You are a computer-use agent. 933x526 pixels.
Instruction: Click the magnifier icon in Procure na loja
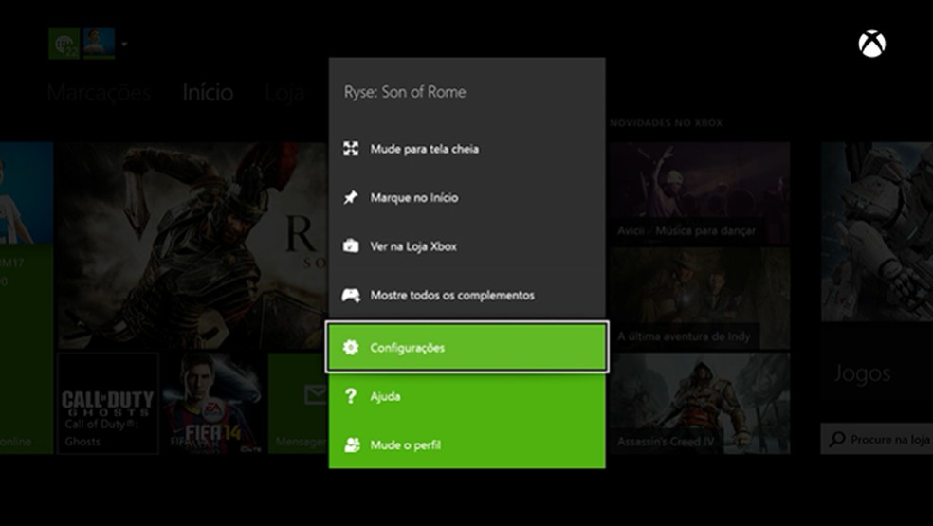837,439
